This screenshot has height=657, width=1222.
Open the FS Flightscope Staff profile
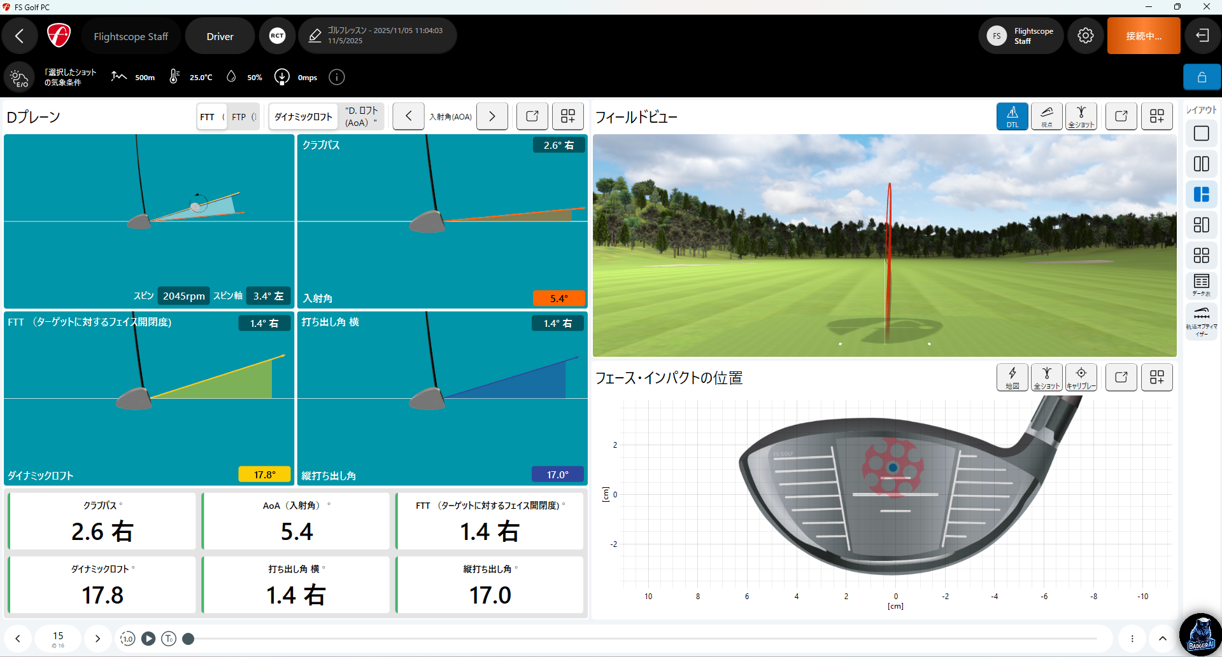(1021, 36)
